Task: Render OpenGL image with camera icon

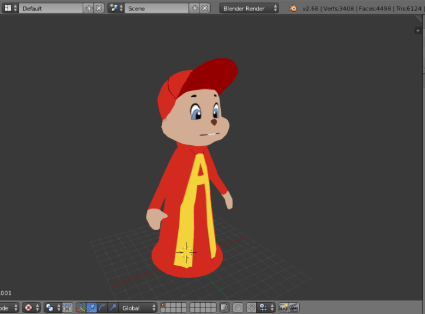Action: [283, 308]
